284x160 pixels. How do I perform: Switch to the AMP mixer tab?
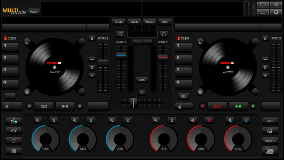point(165,22)
